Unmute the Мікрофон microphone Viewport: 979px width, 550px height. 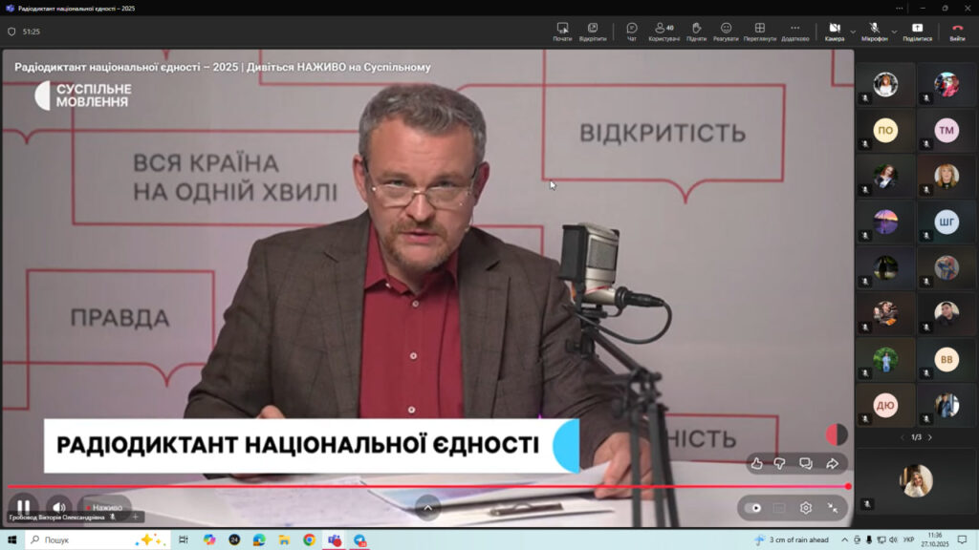tap(874, 32)
